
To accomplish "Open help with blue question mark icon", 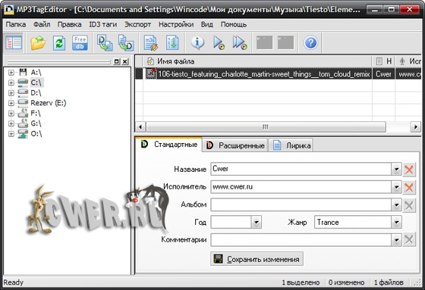I will [310, 42].
